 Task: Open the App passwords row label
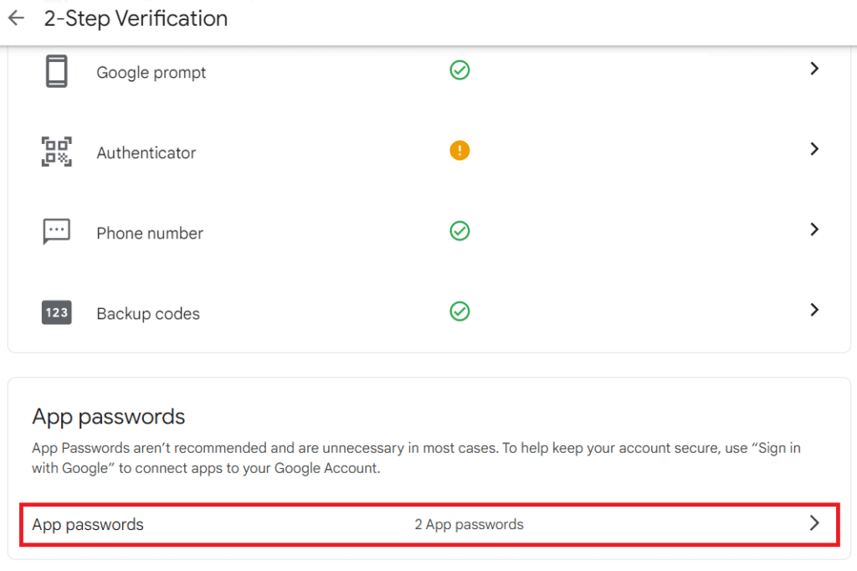[x=87, y=524]
